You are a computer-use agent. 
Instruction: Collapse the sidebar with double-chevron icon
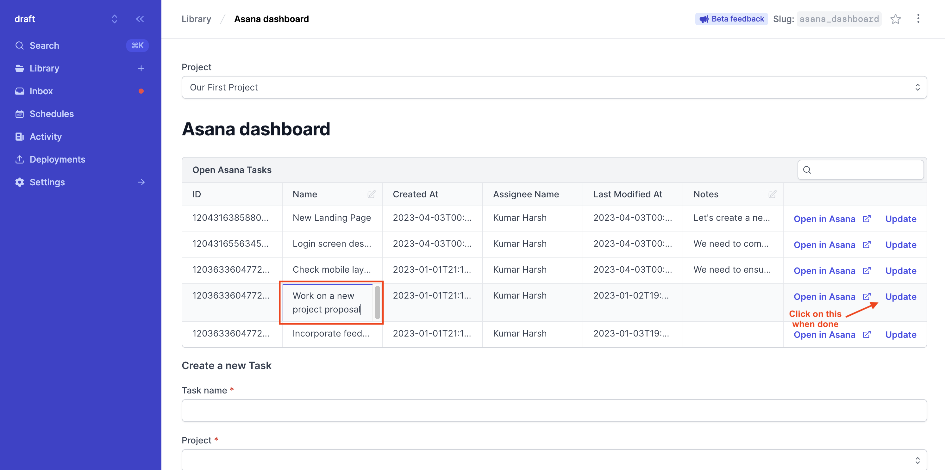[x=140, y=19]
